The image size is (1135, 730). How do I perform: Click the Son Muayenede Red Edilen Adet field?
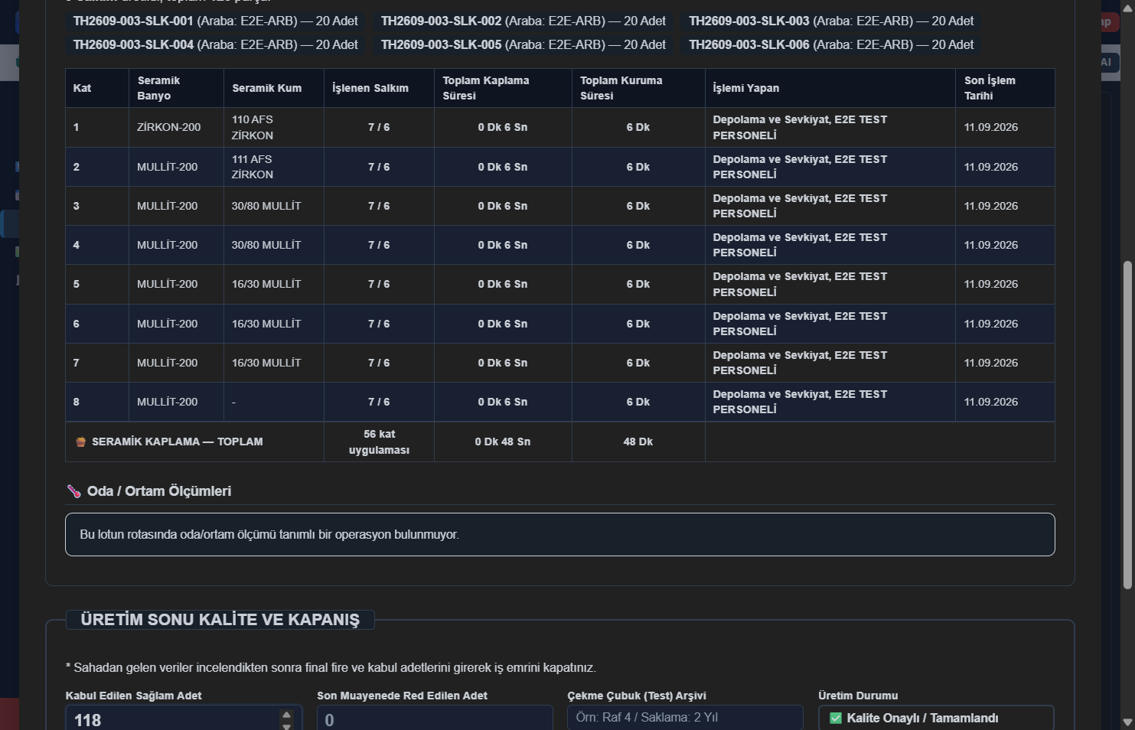coord(435,719)
